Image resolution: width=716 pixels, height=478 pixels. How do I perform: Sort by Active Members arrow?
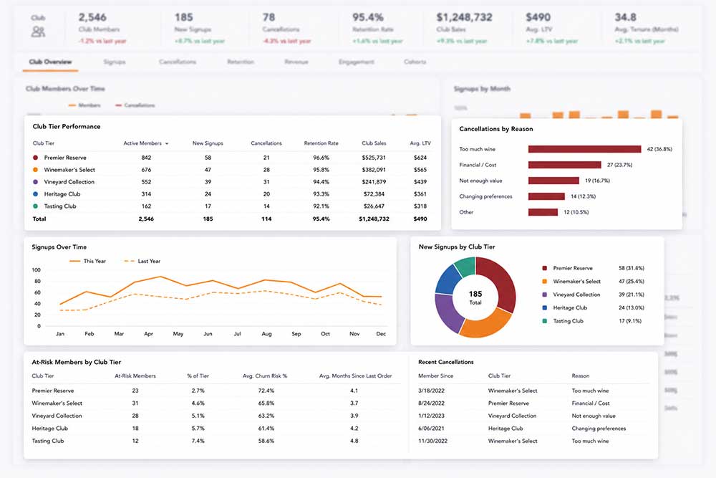[x=167, y=143]
